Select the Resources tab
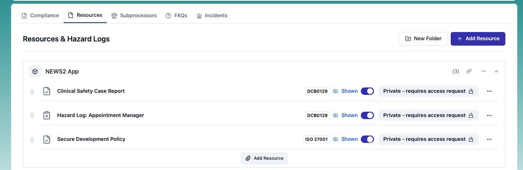Viewport: 523px width, 170px height. click(x=85, y=15)
